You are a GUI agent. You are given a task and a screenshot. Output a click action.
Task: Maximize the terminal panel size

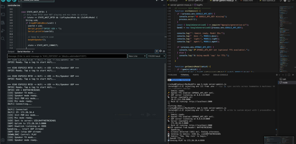(289, 75)
